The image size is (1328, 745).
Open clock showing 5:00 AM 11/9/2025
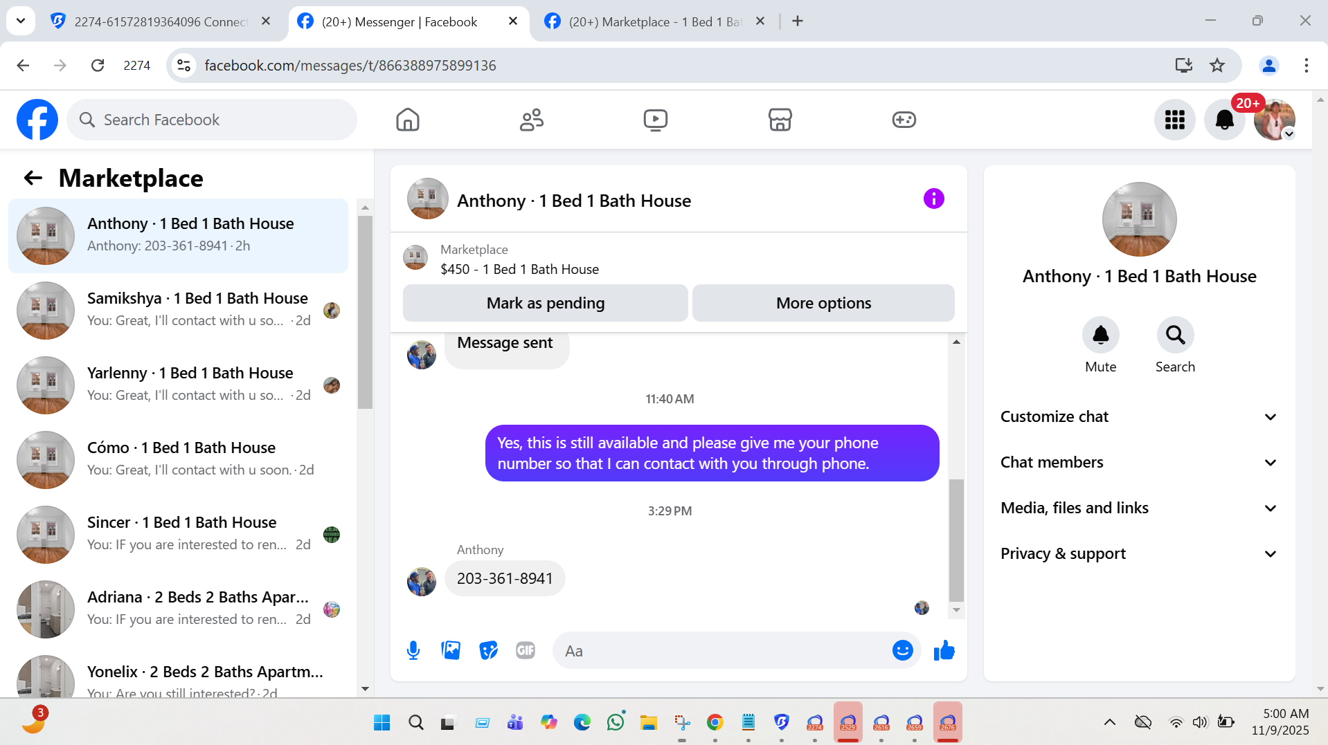(1280, 721)
